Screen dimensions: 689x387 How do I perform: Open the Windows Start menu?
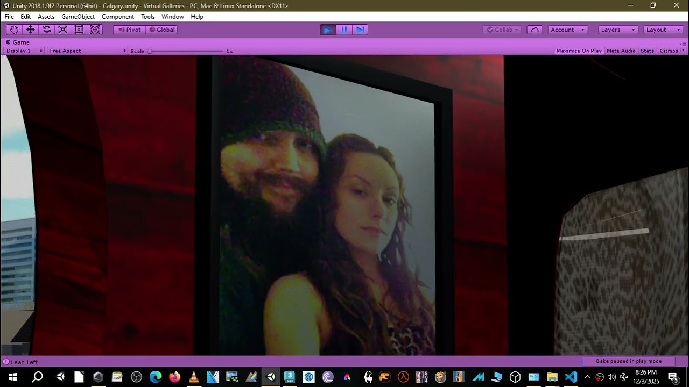pyautogui.click(x=13, y=377)
